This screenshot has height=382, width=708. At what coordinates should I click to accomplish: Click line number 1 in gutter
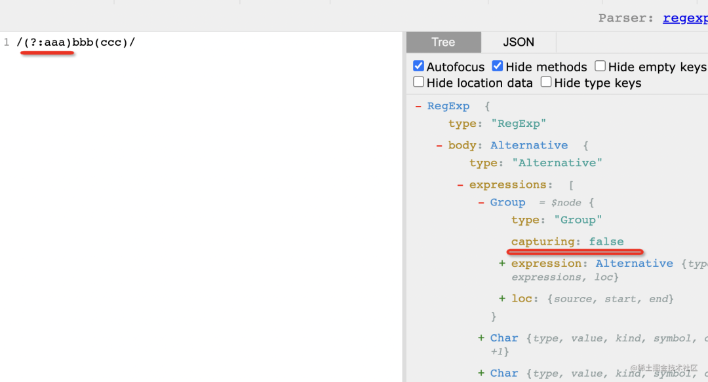[7, 43]
